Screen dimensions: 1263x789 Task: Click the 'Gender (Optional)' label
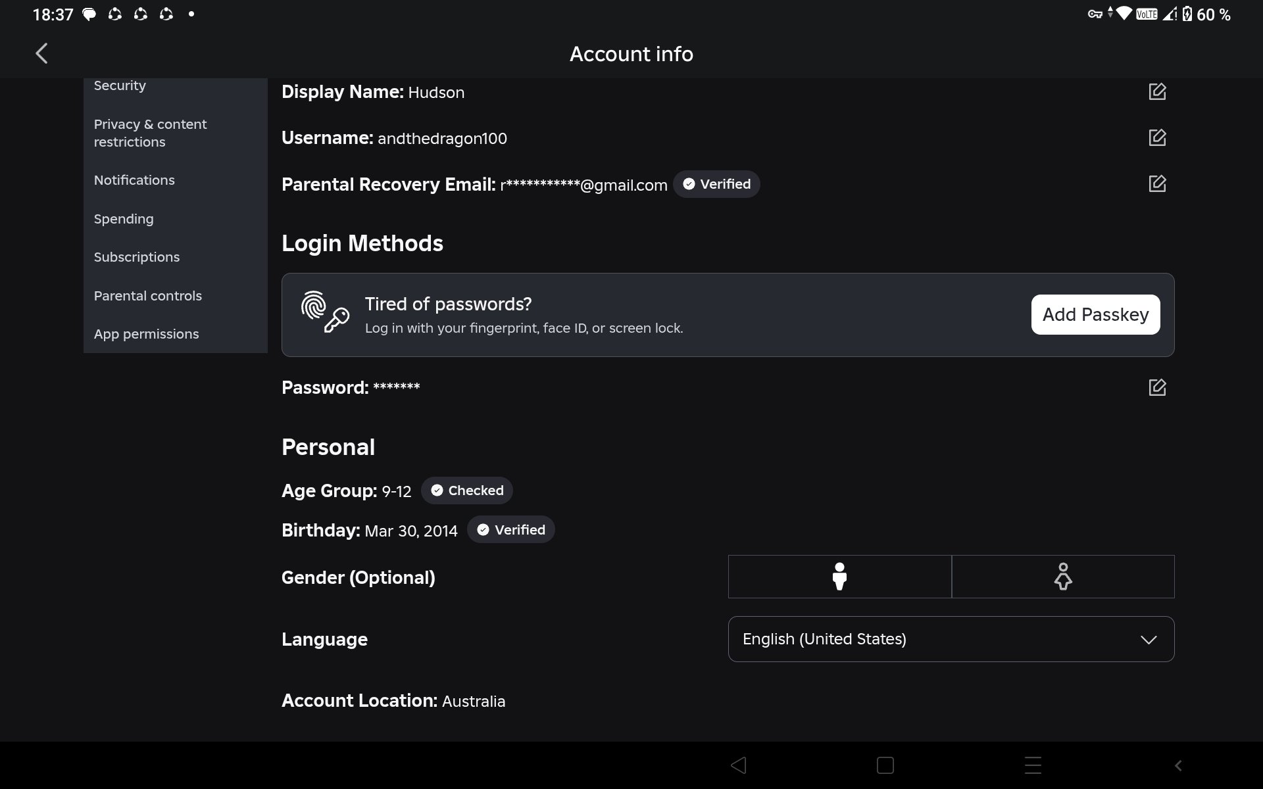click(x=359, y=577)
